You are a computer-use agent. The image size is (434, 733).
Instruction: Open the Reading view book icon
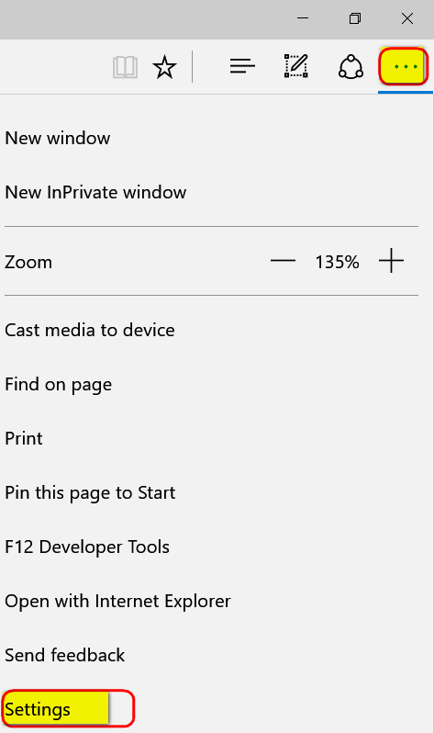[x=125, y=67]
